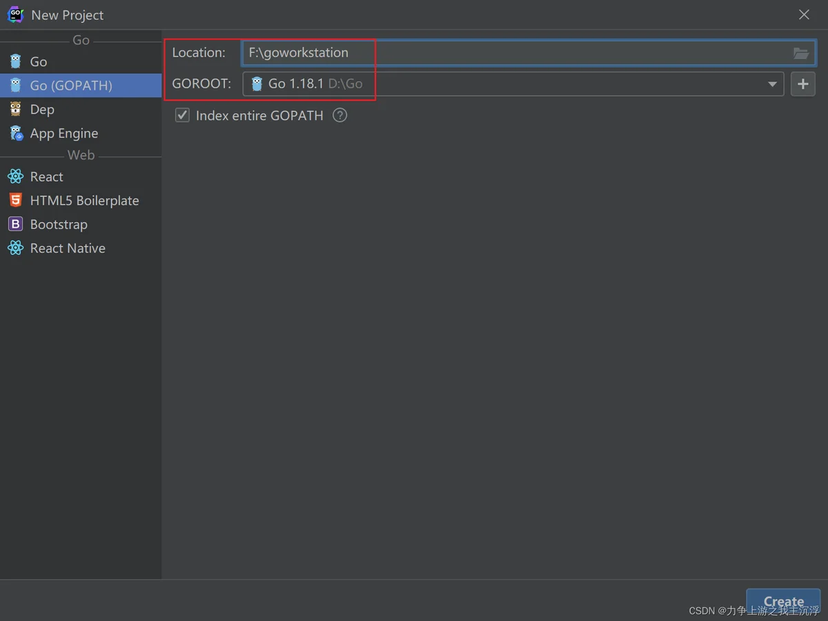Choose the Dep project type
The image size is (828, 621).
pyautogui.click(x=81, y=109)
